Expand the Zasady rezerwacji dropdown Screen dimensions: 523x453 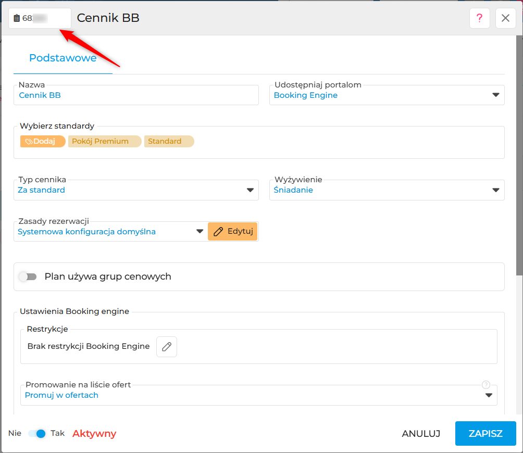110,232
